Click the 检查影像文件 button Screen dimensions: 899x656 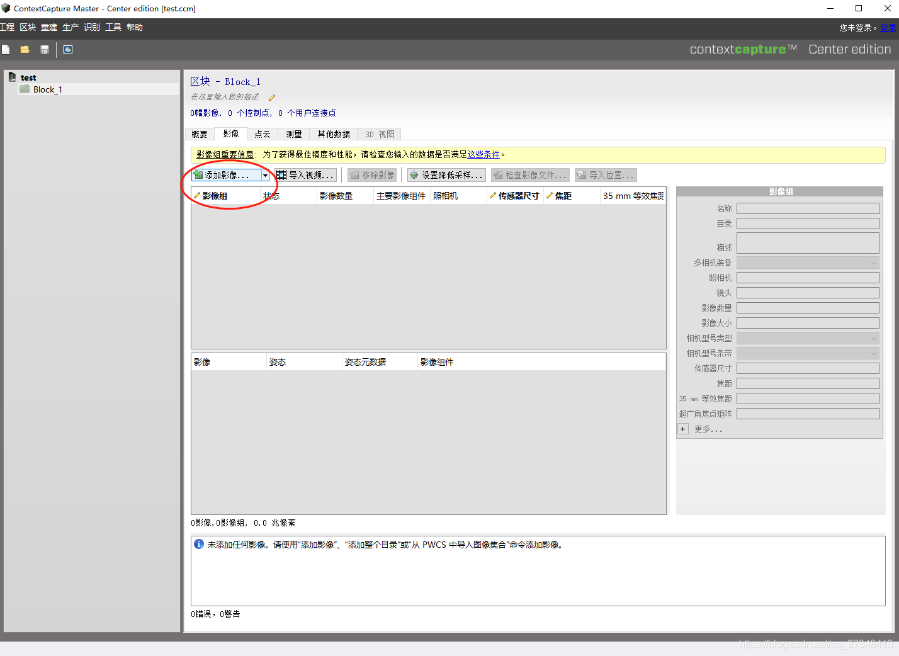pyautogui.click(x=530, y=175)
